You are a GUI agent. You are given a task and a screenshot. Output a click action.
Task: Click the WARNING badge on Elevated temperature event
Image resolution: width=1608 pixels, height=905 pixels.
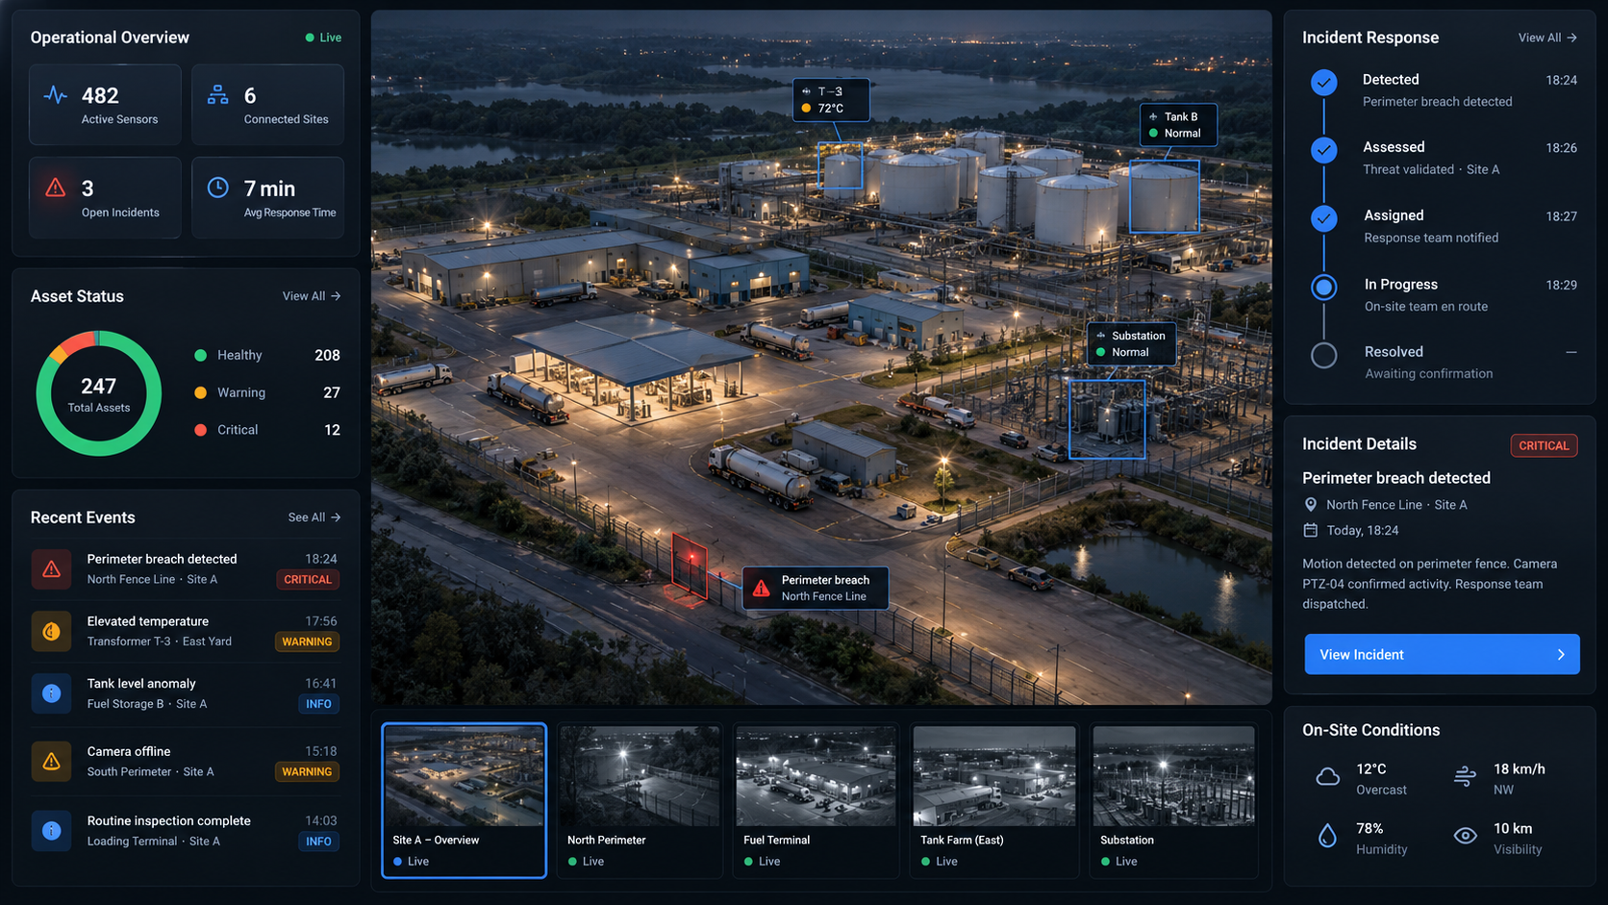click(x=307, y=641)
